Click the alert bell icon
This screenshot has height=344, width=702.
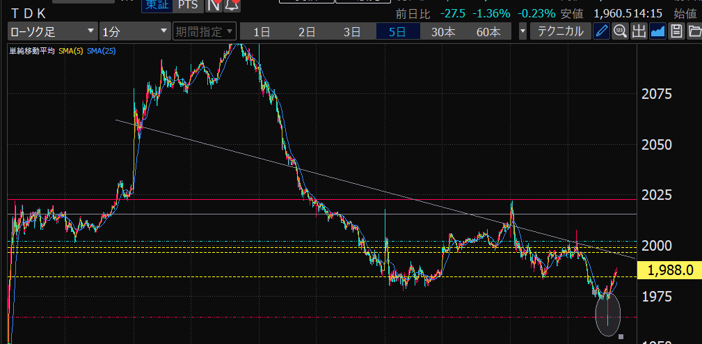click(x=232, y=6)
